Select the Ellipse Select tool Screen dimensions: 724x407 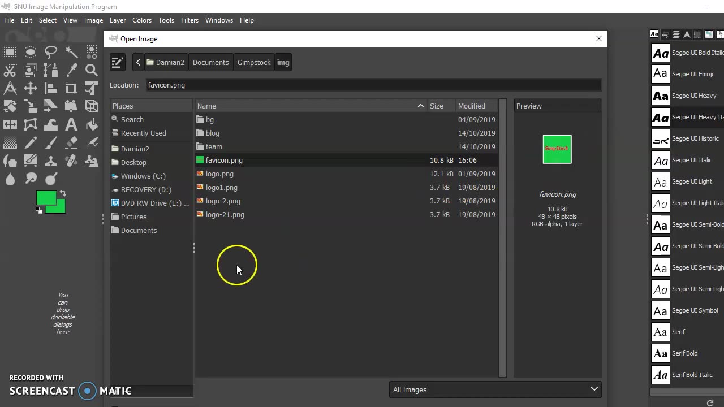pyautogui.click(x=31, y=53)
